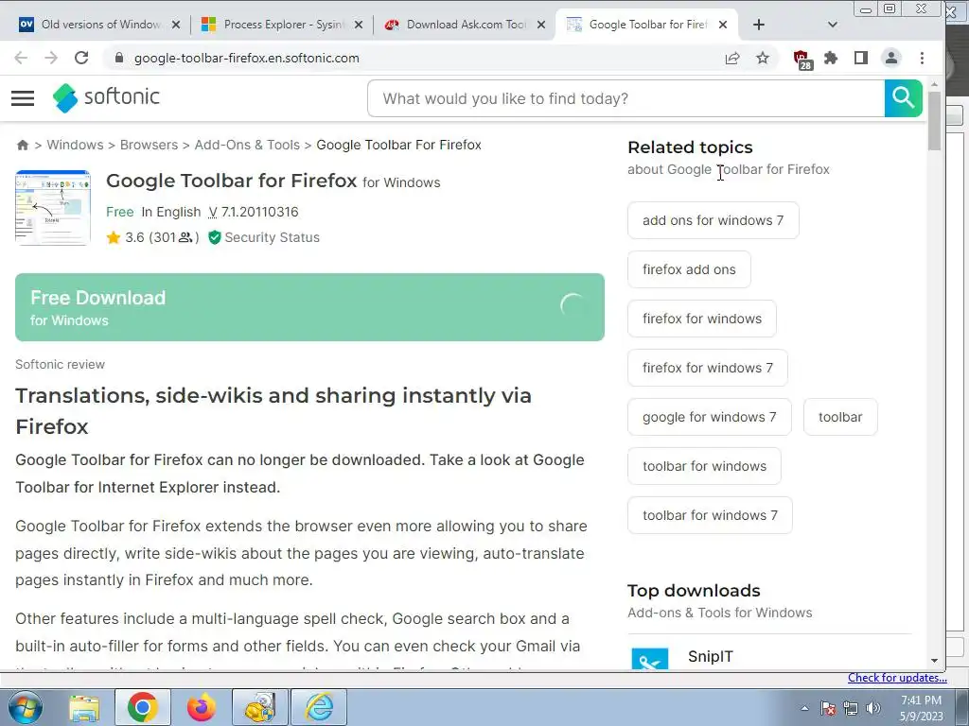This screenshot has height=726, width=969.
Task: Open Softonic hamburger menu
Action: pos(23,98)
